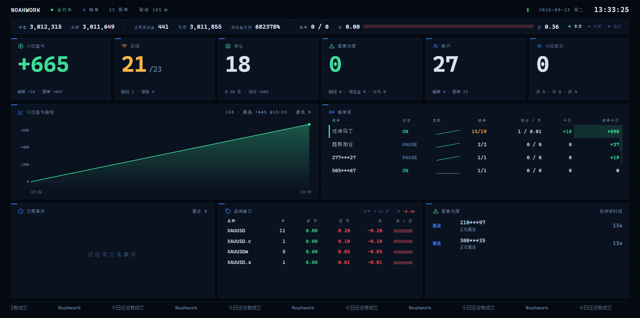Viewport: 640px width, 318px height.
Task: Select the 东京 market session
Action: click(575, 26)
